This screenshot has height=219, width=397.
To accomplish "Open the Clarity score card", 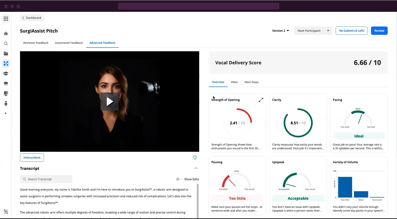I will [x=298, y=123].
